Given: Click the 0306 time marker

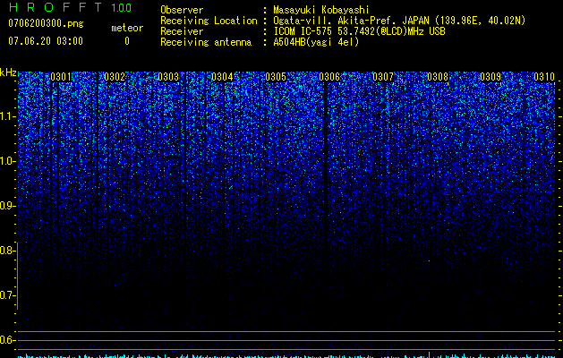Looking at the screenshot, I should (x=329, y=77).
